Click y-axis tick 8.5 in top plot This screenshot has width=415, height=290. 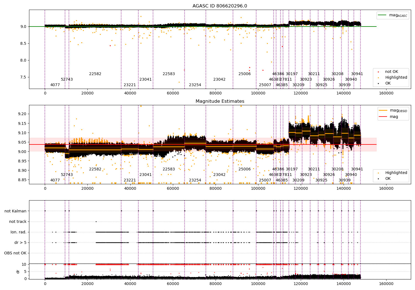point(23,44)
